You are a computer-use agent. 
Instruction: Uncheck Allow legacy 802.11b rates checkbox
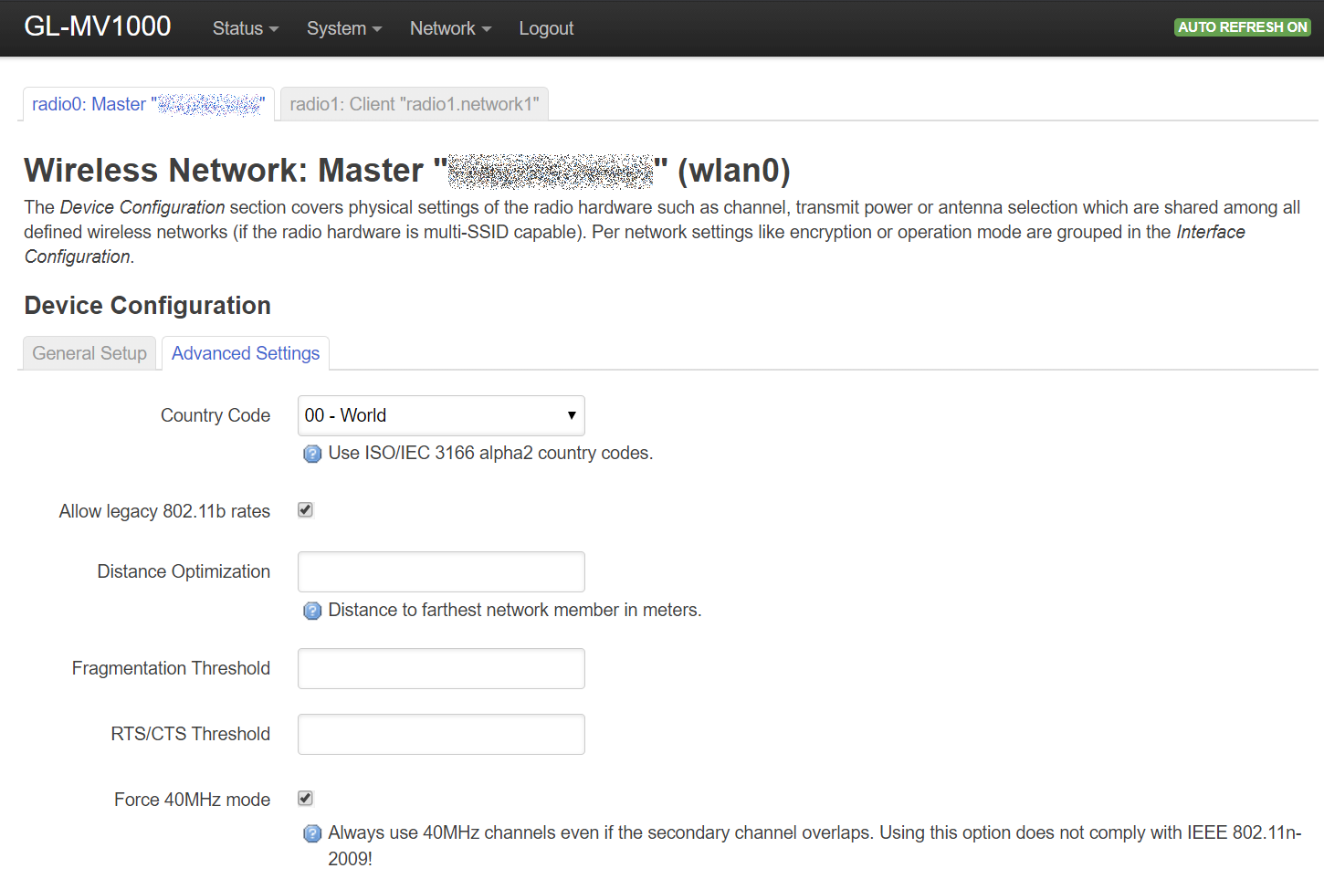[306, 510]
